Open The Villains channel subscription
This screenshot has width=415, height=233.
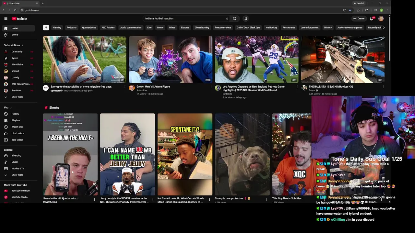[x=18, y=65]
